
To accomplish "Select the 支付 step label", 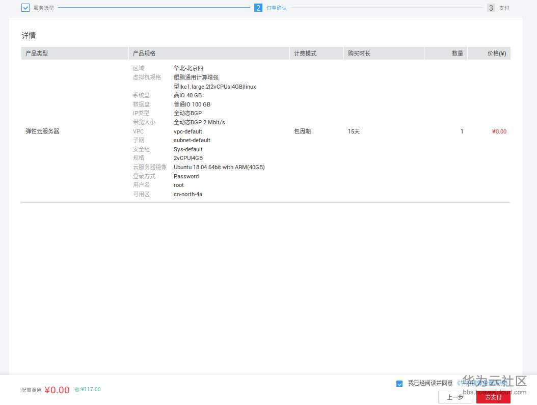I will (504, 8).
